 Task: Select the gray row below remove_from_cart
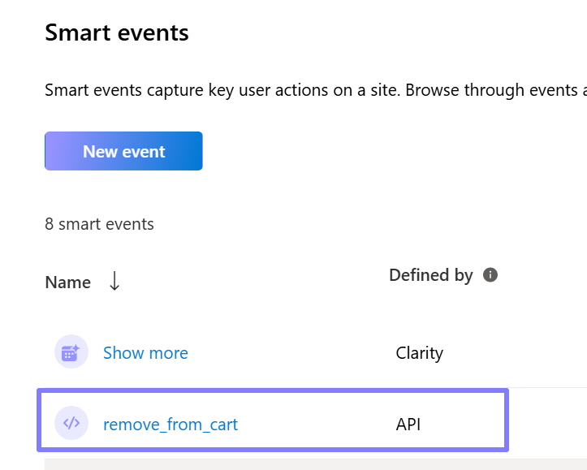tap(316, 464)
